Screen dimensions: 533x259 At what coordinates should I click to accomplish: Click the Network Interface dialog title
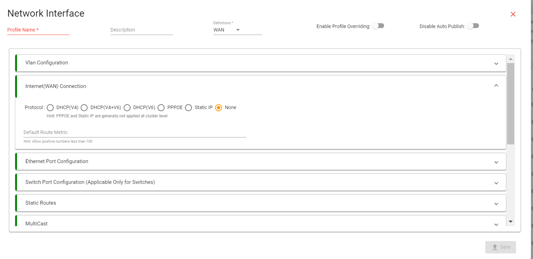tap(46, 13)
